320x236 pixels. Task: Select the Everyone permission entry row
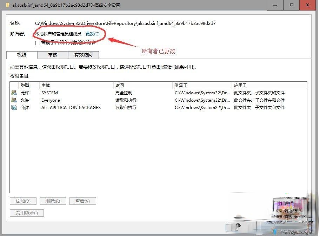click(x=105, y=100)
